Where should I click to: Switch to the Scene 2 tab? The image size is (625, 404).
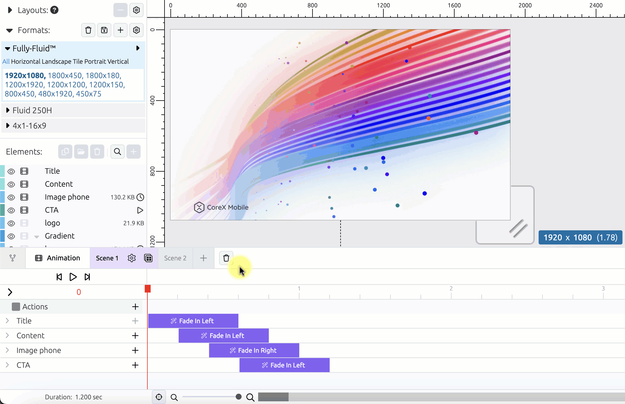pyautogui.click(x=175, y=258)
